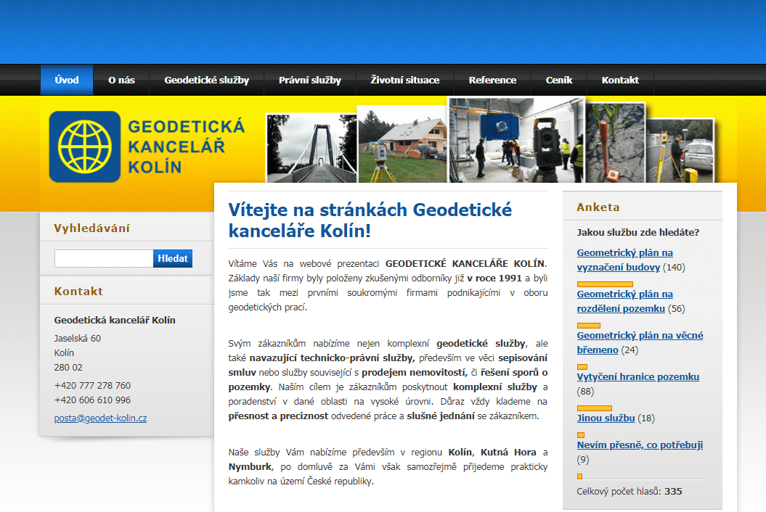Click the bold name Geodetická kancelář Kolín
This screenshot has width=766, height=512.
click(x=115, y=321)
